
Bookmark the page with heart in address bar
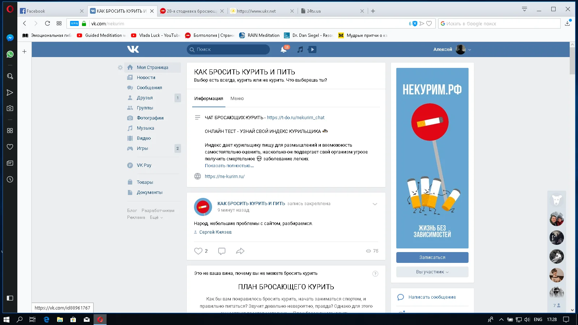click(429, 23)
